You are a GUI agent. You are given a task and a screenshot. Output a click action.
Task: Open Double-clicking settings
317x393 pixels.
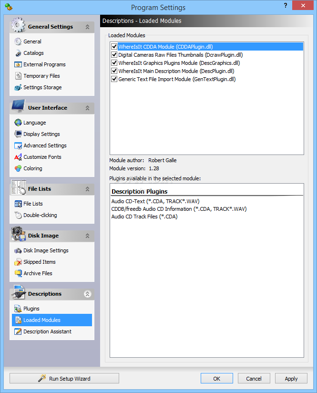(x=40, y=215)
